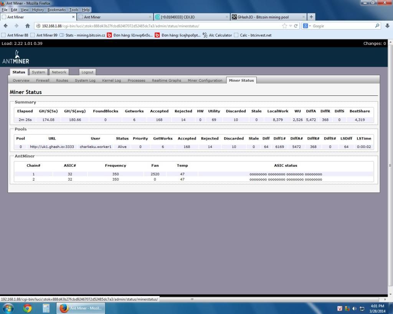Bookmark this page with the star icon
This screenshot has height=314, width=393.
pyautogui.click(x=284, y=26)
